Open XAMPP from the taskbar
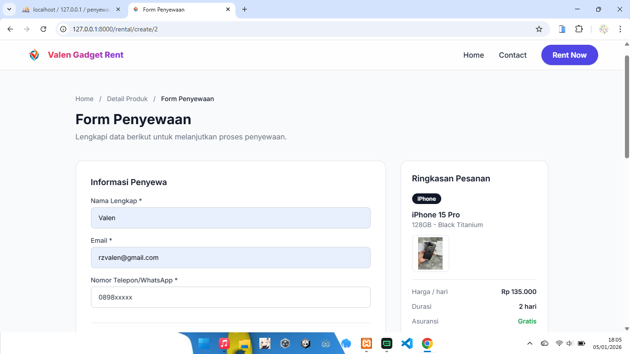 [x=366, y=343]
